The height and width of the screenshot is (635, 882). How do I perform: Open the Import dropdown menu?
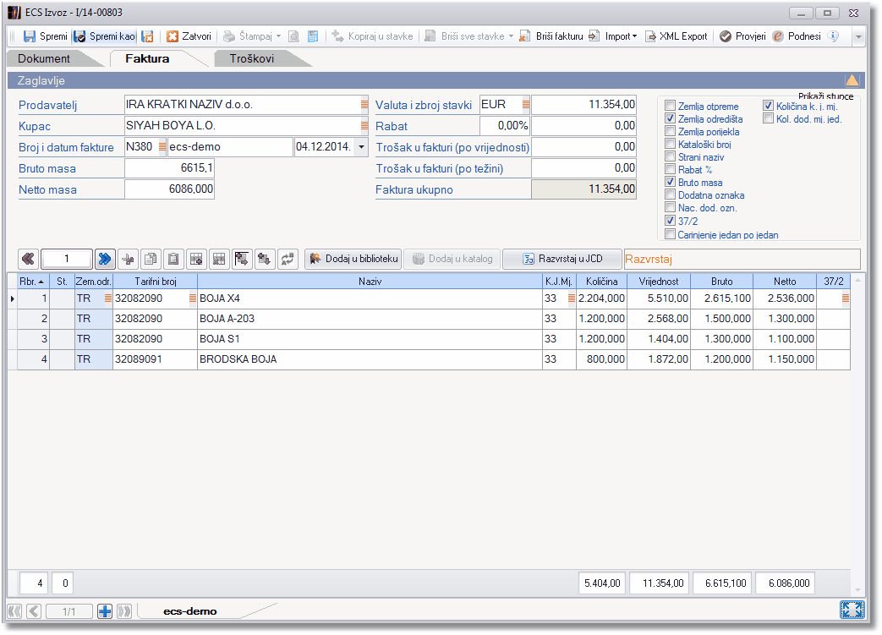621,36
